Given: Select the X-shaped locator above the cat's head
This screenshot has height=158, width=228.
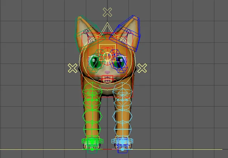Looking at the screenshot, I should [107, 12].
